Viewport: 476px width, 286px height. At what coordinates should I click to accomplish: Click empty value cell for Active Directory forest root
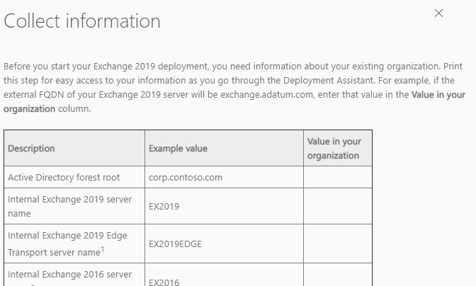pos(337,178)
